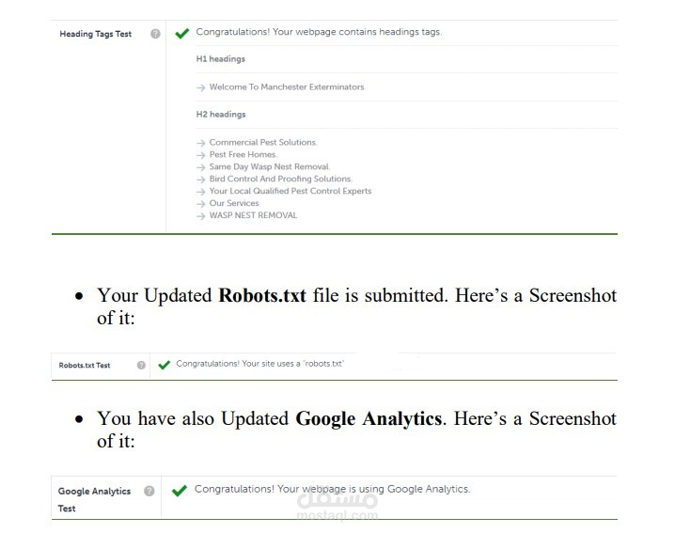The width and height of the screenshot is (675, 533).
Task: Click the H2 headings section title
Action: click(221, 115)
